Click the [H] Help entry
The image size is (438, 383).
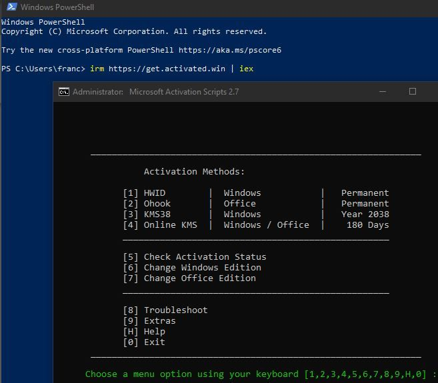pos(144,332)
